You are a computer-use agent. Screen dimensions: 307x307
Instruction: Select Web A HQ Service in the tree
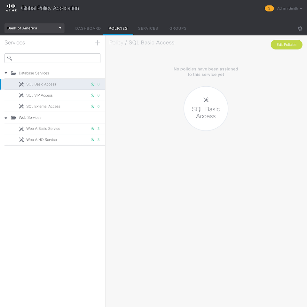[42, 140]
